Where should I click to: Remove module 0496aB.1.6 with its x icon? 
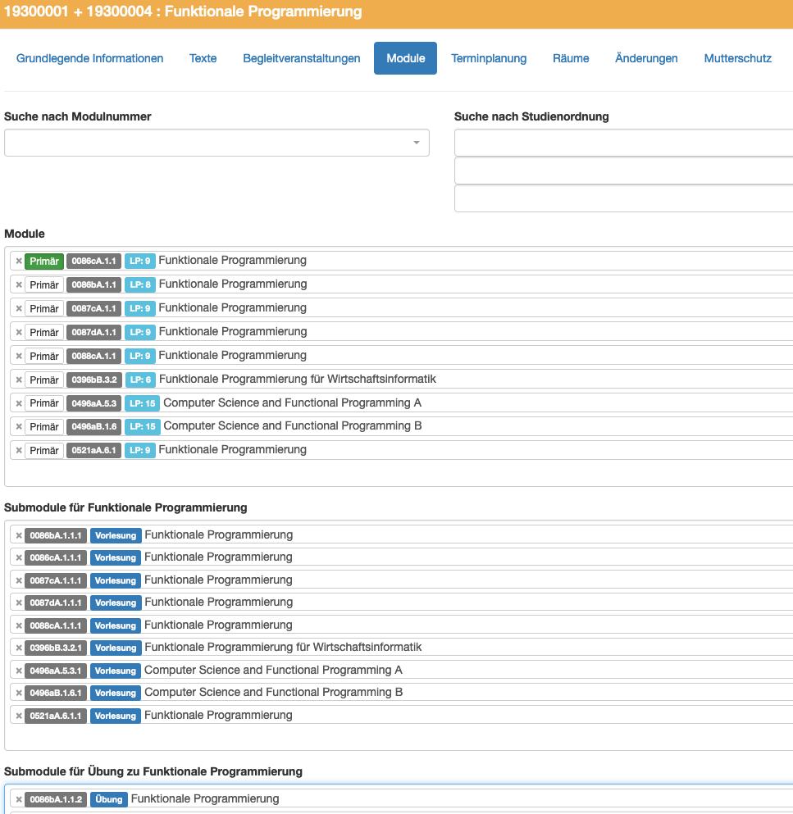(x=19, y=427)
